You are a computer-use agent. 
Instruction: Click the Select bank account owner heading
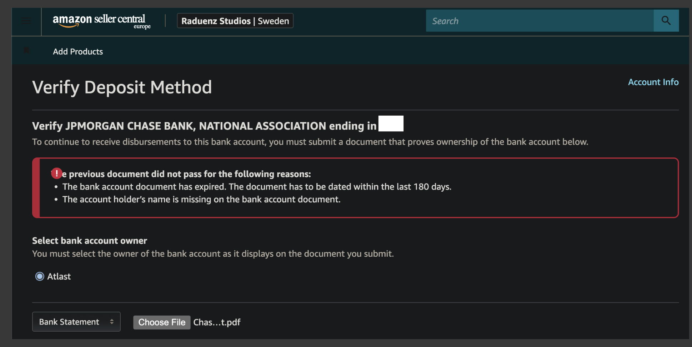[90, 241]
